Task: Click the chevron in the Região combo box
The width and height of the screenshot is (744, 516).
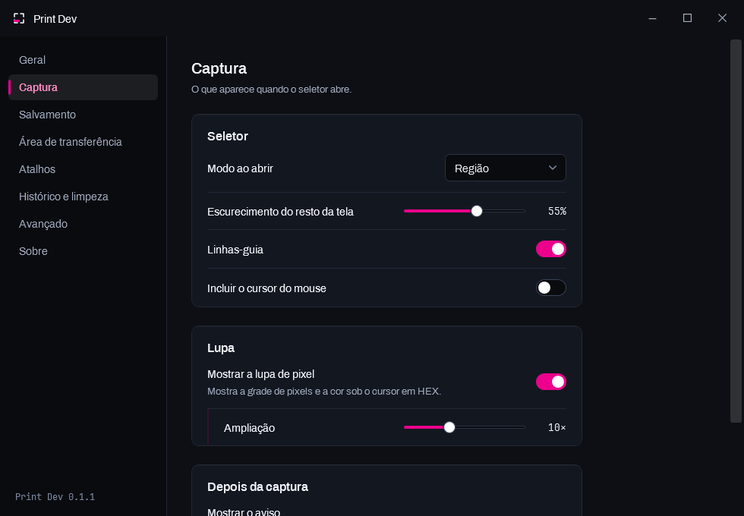Action: tap(553, 168)
